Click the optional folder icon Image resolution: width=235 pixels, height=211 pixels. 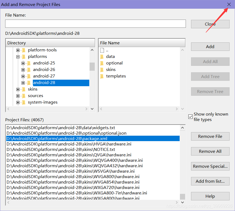point(102,63)
